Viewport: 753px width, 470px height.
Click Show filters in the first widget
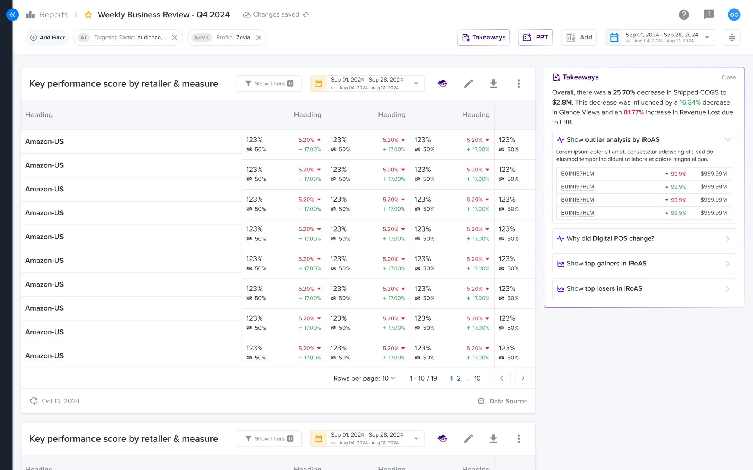click(269, 83)
